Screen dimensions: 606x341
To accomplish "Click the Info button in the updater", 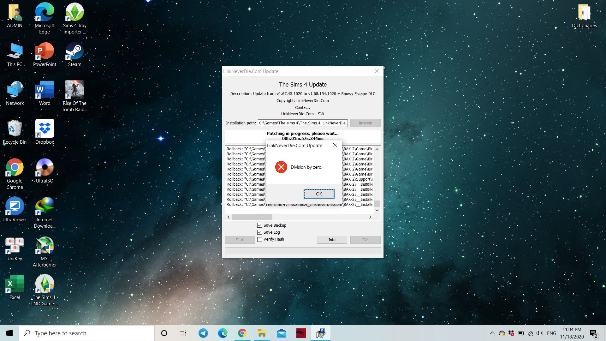I will (332, 240).
